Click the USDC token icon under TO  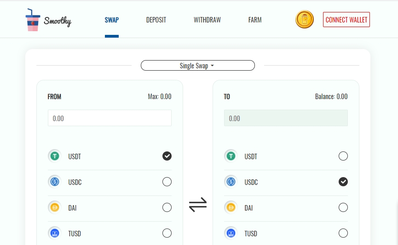coord(231,182)
